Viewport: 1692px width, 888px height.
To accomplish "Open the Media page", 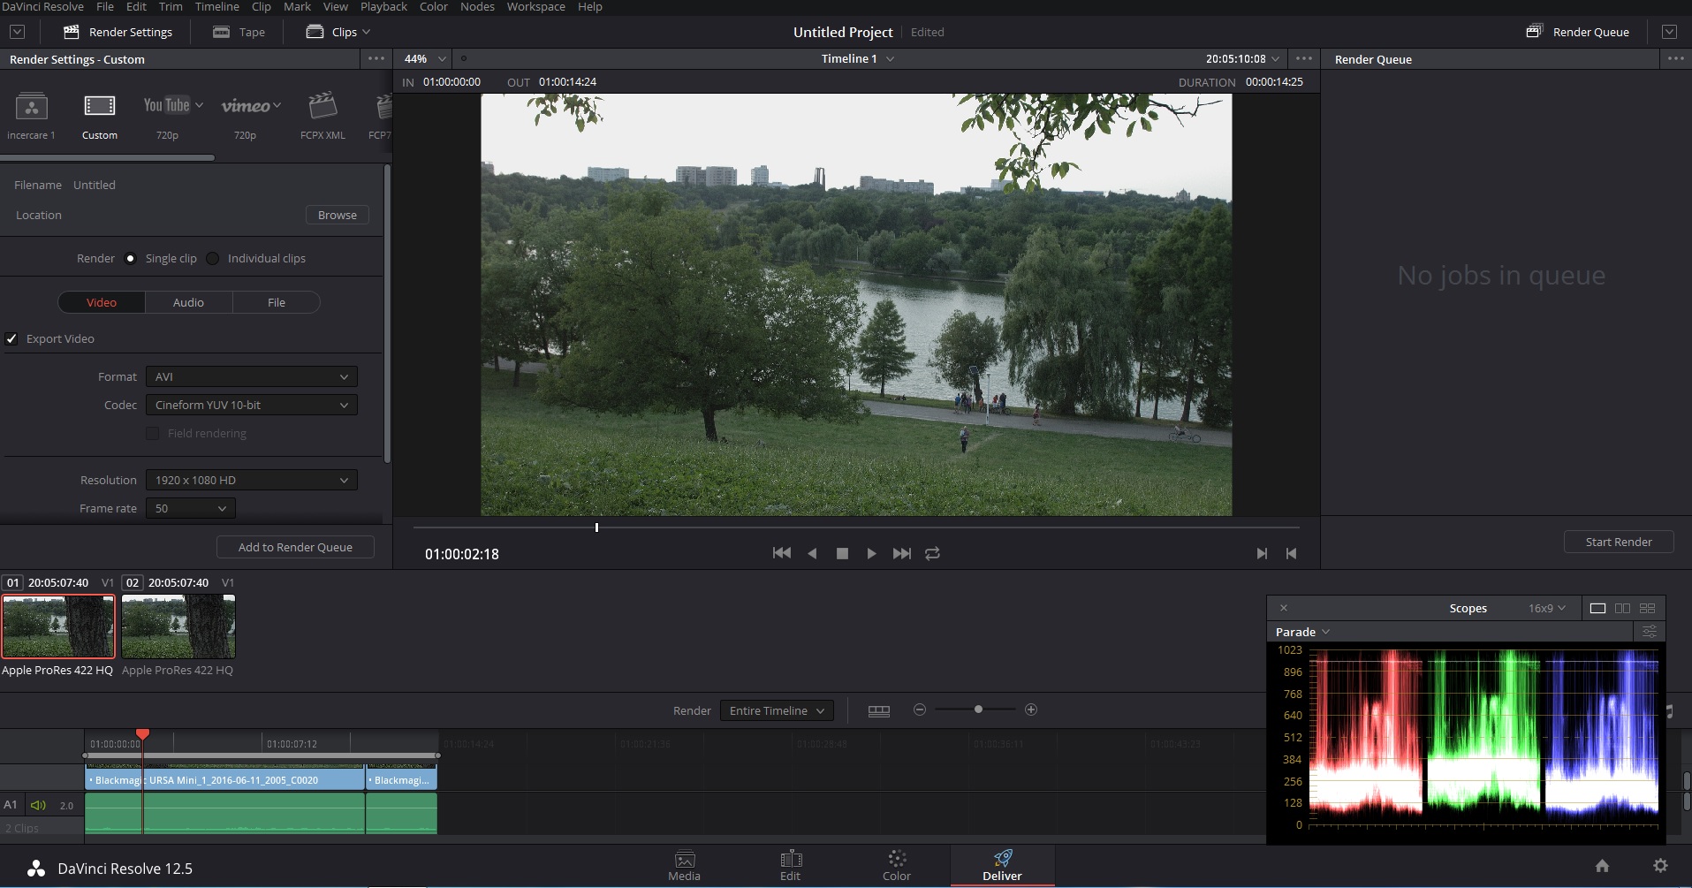I will pos(684,866).
